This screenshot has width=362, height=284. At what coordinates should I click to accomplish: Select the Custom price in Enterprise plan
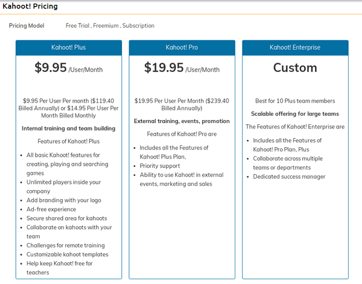[x=295, y=68]
